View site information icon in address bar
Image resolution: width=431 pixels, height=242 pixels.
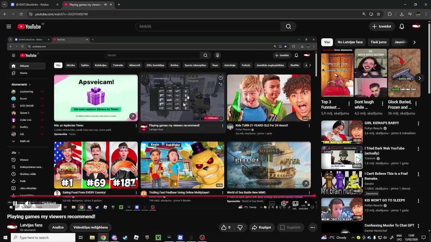click(x=31, y=14)
